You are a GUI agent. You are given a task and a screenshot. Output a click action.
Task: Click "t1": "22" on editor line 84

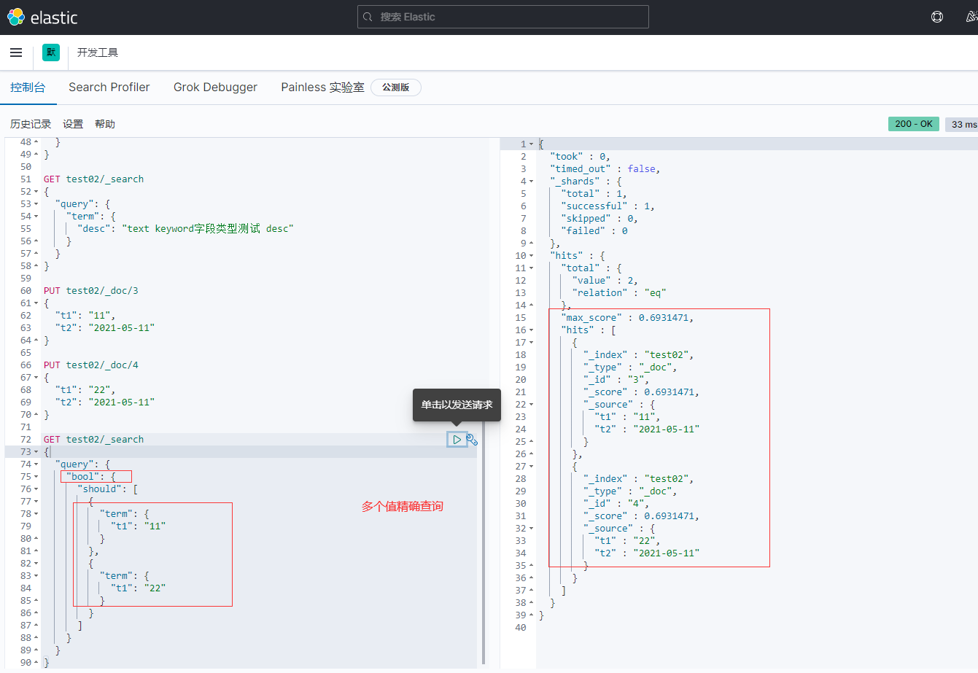pyautogui.click(x=138, y=588)
